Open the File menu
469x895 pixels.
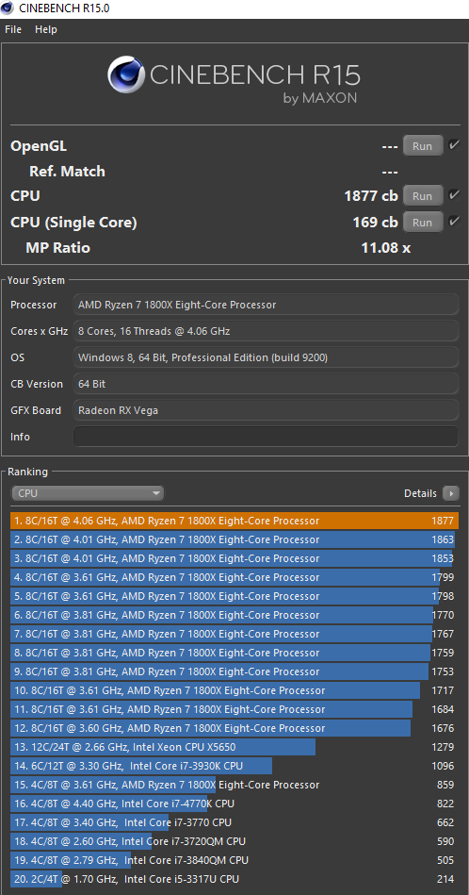(13, 29)
